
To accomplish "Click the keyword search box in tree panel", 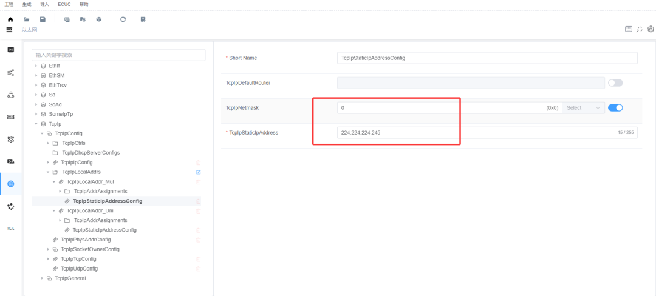I will [118, 55].
